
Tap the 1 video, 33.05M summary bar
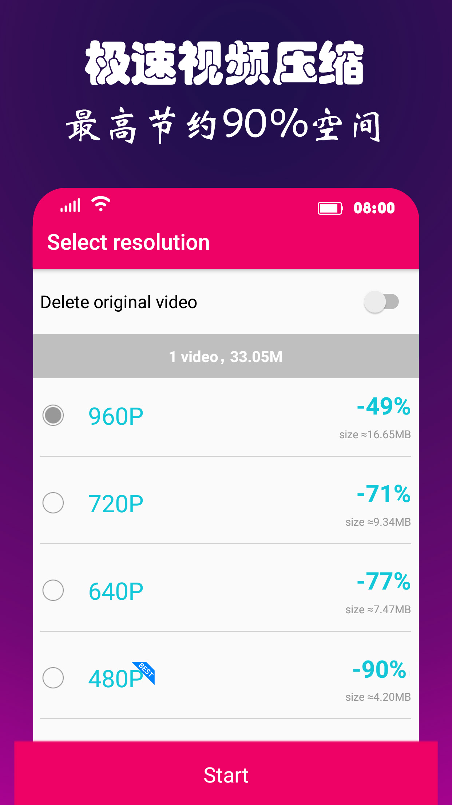226,356
